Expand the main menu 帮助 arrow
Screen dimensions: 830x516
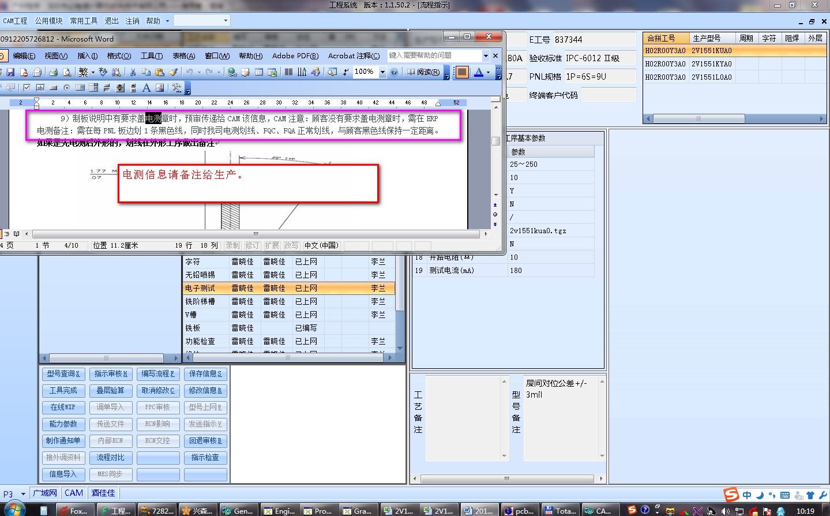(x=168, y=21)
